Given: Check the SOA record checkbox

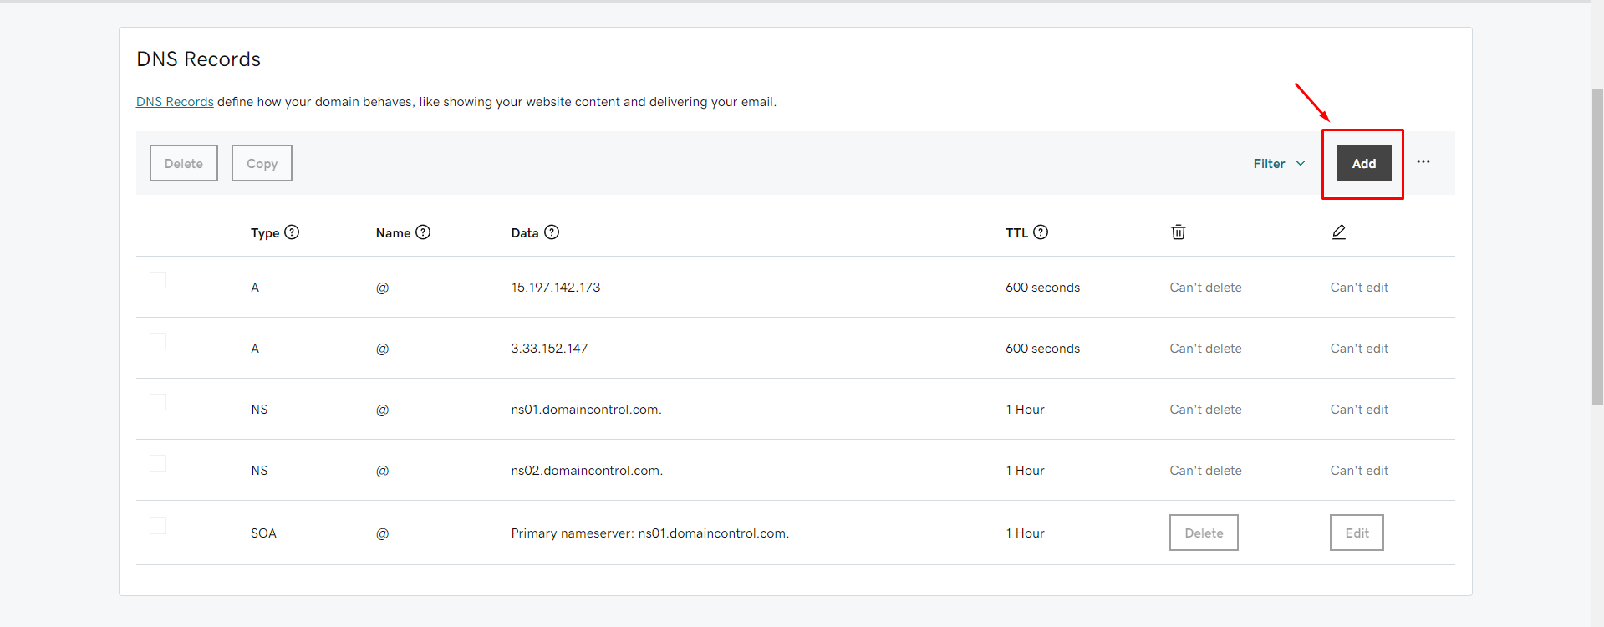Looking at the screenshot, I should [x=158, y=526].
